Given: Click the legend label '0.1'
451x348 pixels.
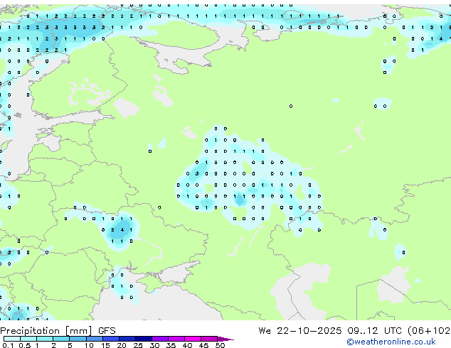Looking at the screenshot, I should coord(8,345).
